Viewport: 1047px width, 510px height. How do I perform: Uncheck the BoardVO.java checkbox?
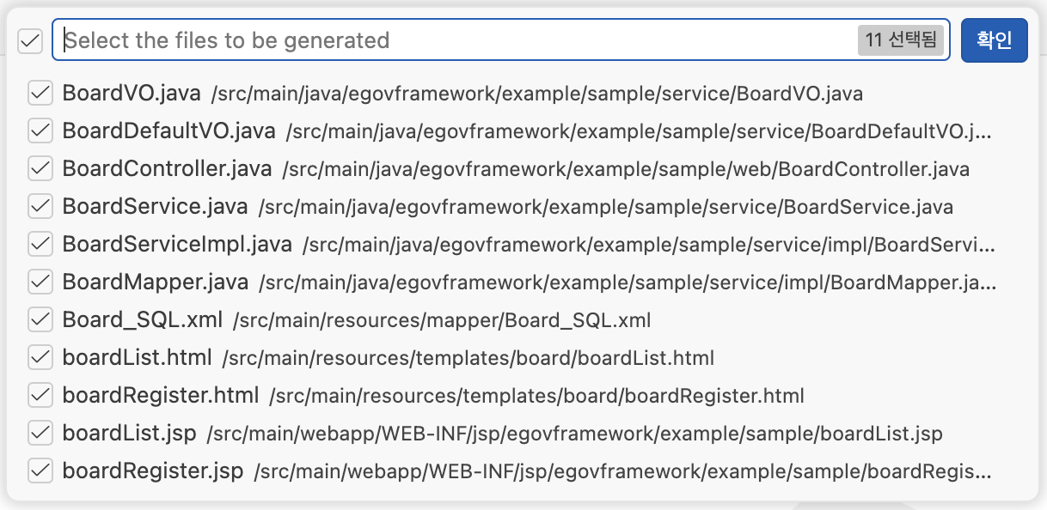tap(40, 93)
